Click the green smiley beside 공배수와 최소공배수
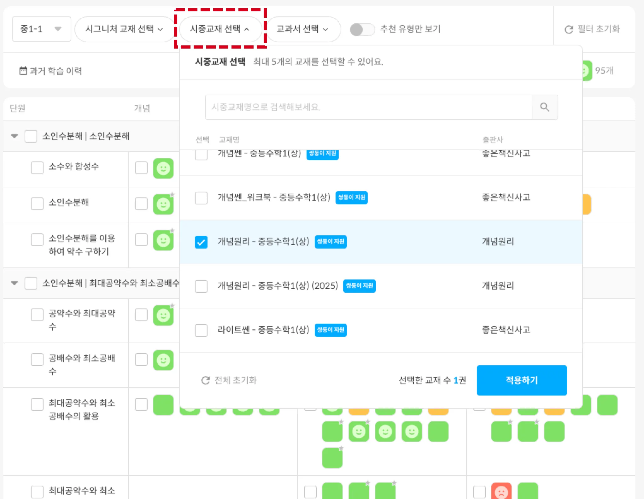Screen dimensions: 644x499 coord(163,360)
